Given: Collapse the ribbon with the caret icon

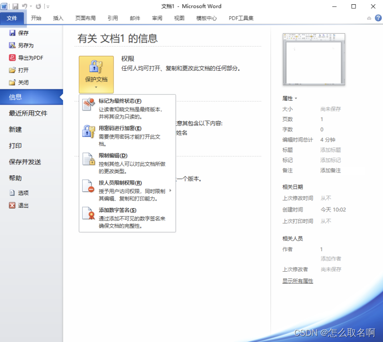Looking at the screenshot, I should [x=369, y=18].
